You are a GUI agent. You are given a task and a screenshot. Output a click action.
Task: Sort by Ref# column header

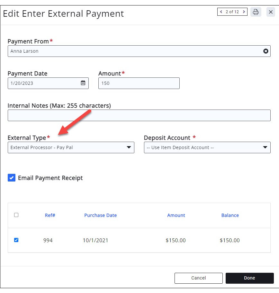click(50, 215)
